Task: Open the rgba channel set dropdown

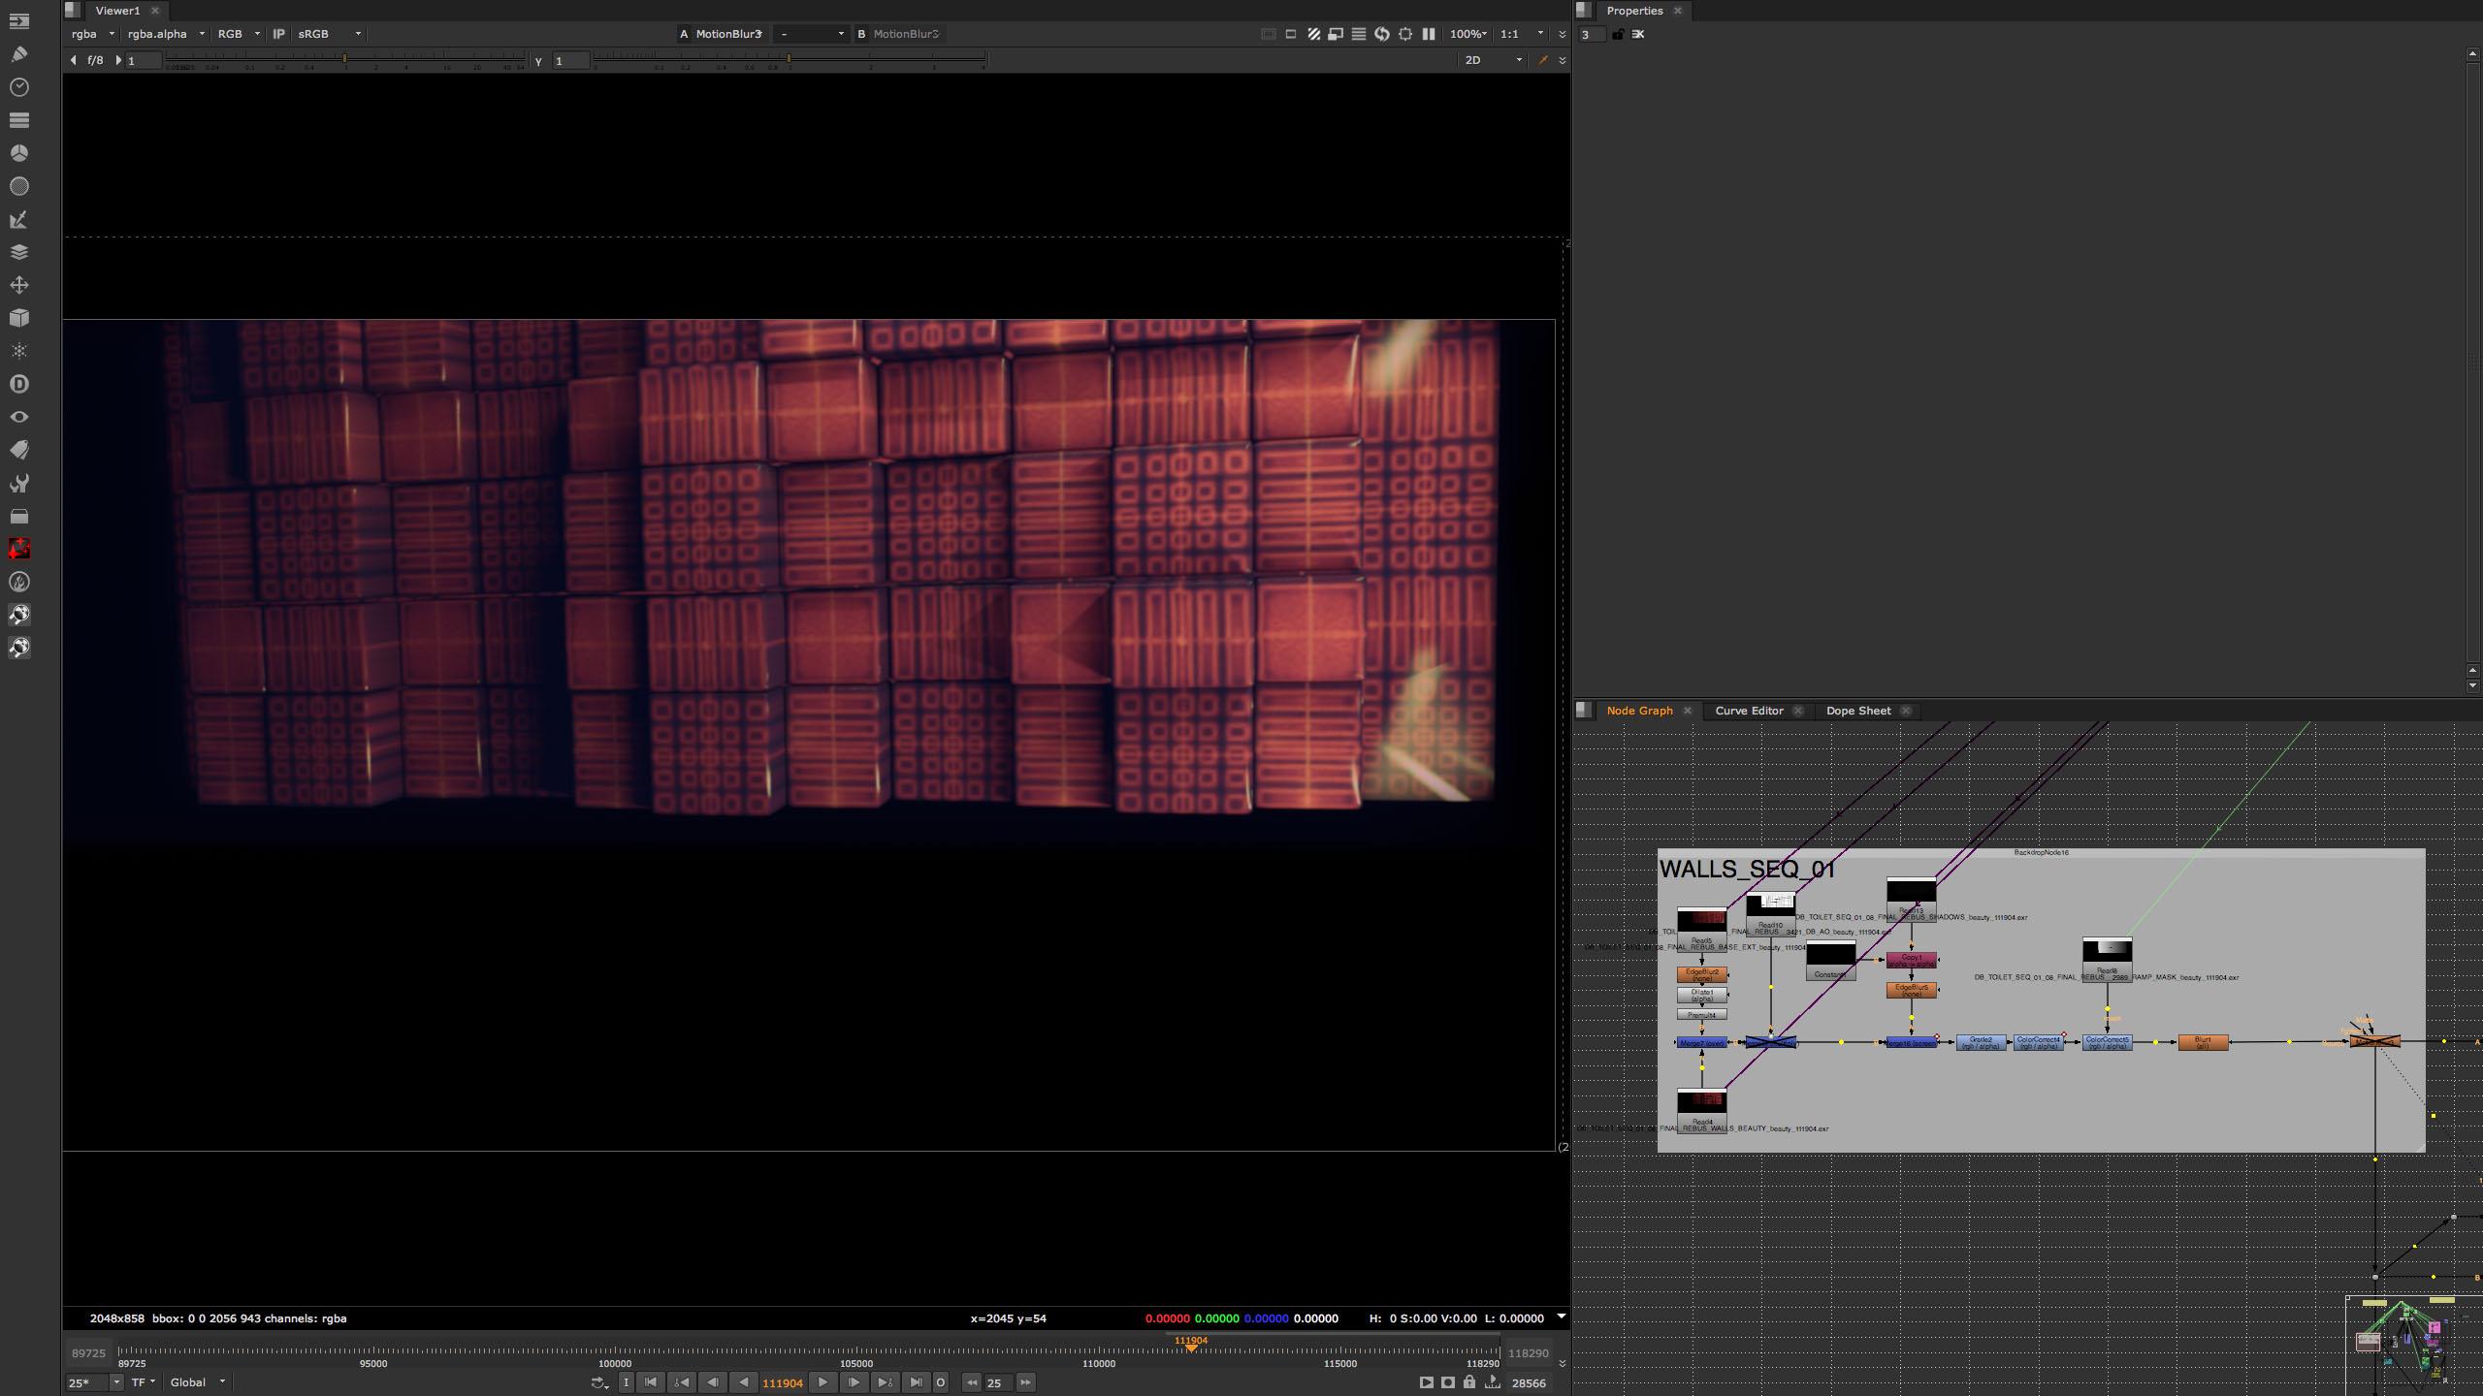Action: point(93,34)
